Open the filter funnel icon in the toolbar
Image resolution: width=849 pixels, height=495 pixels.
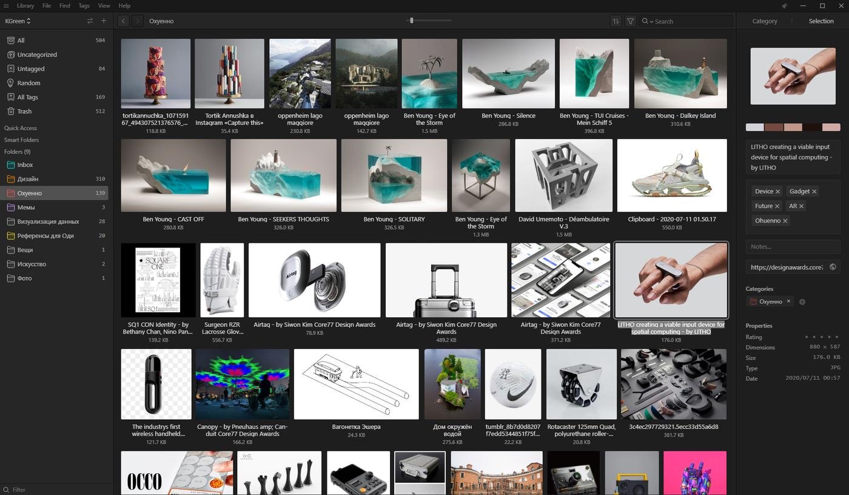(631, 21)
